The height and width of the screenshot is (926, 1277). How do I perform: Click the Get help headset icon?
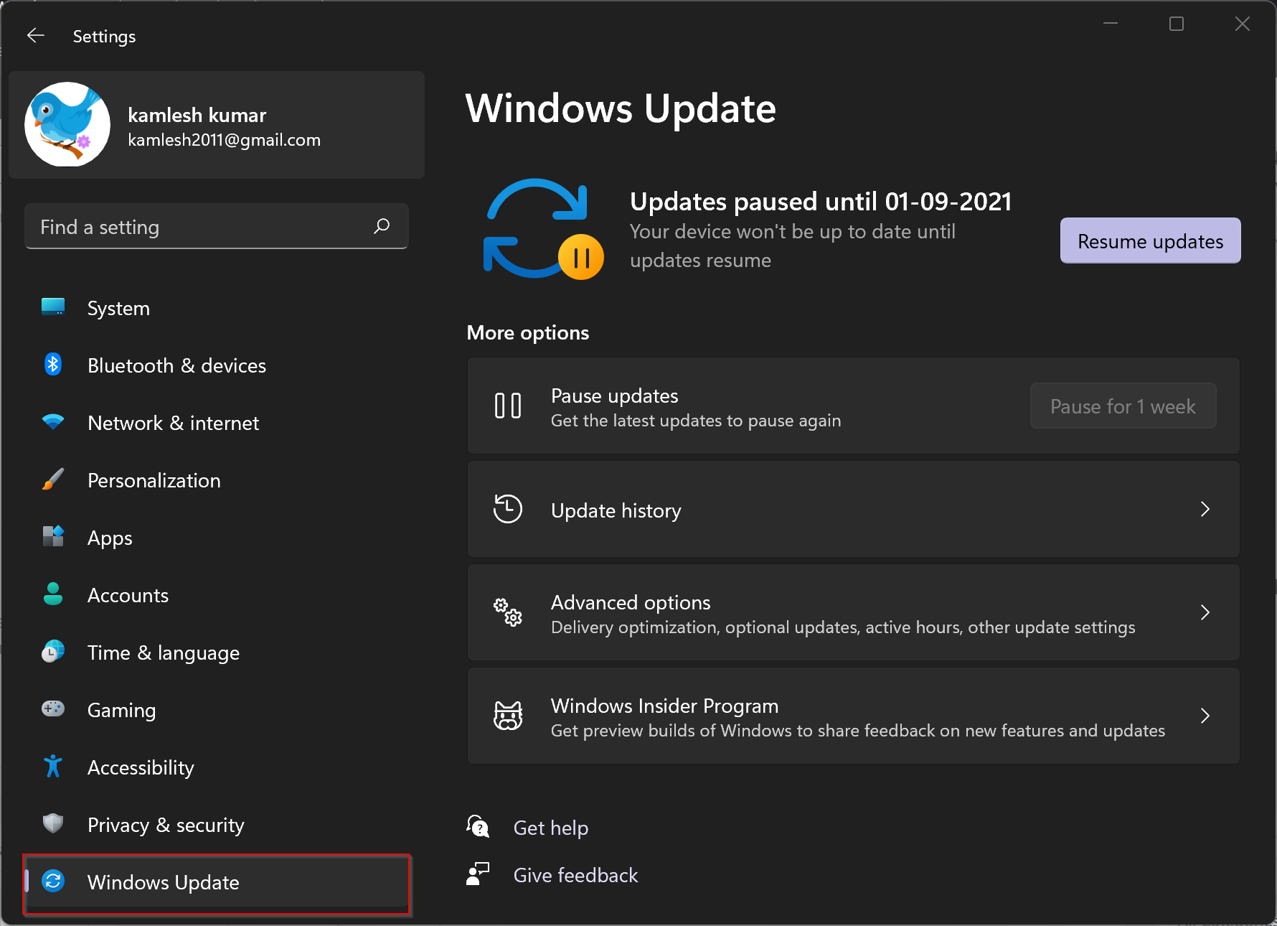tap(478, 826)
